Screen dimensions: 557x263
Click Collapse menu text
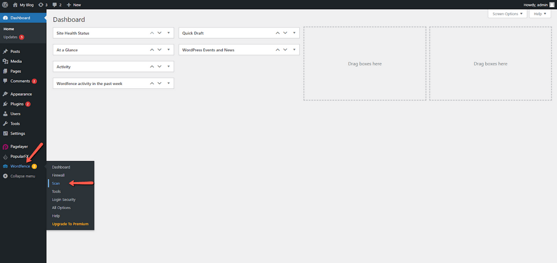pyautogui.click(x=23, y=176)
